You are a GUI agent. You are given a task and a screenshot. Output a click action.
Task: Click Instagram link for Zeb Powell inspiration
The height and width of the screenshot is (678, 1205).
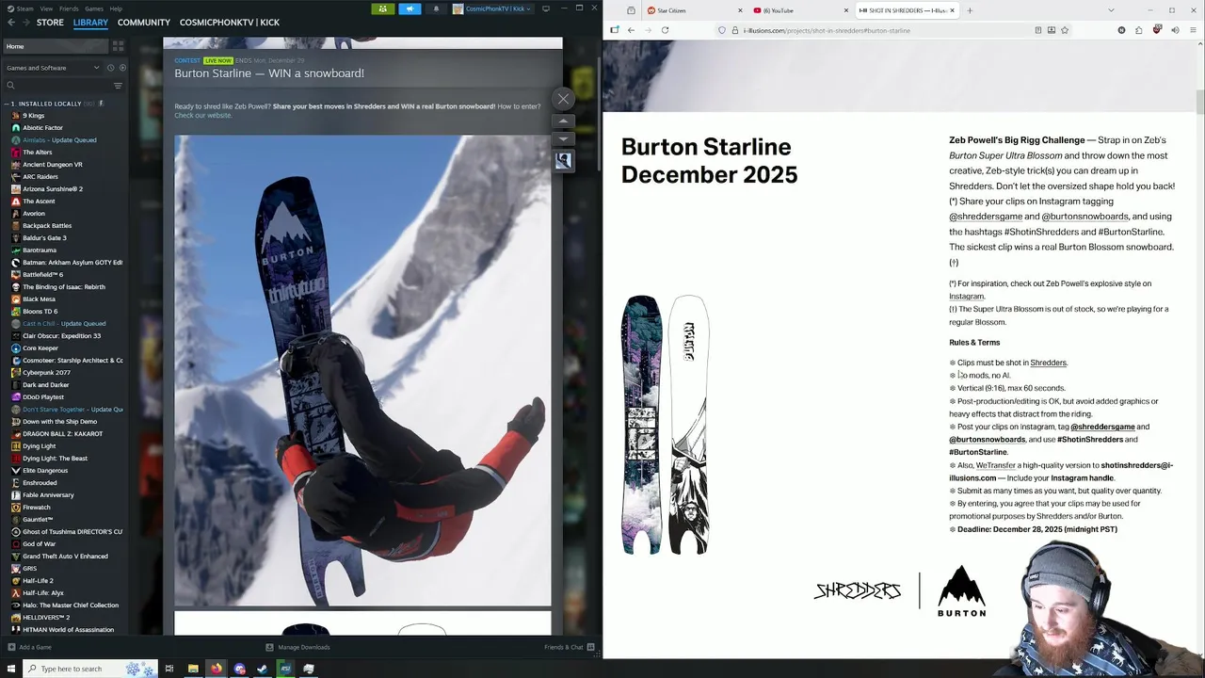click(x=966, y=297)
